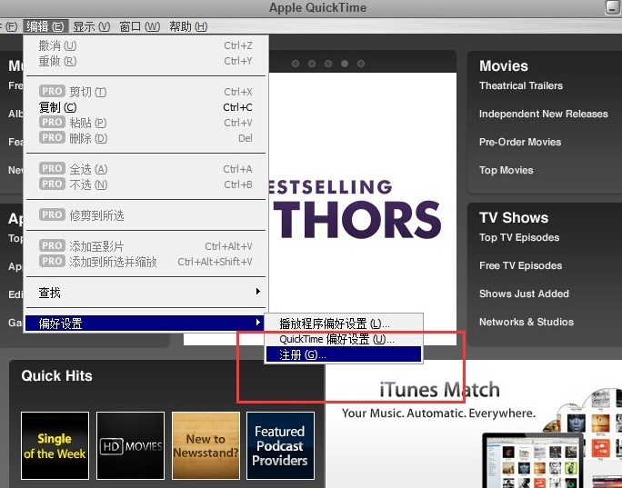This screenshot has width=622, height=488.
Task: Open QuickTime 偏好设置 (U)
Action: click(344, 339)
